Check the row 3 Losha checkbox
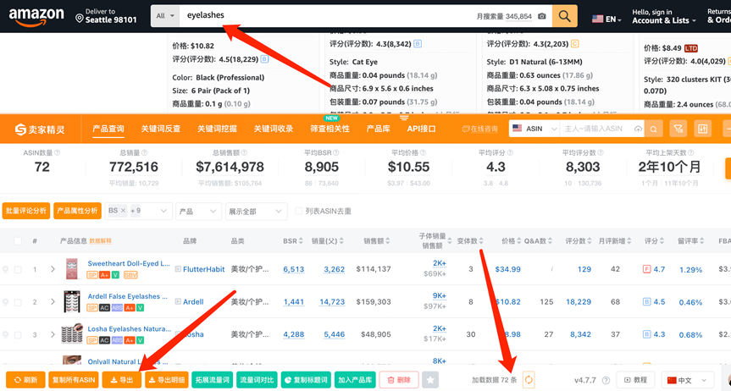 [18, 334]
